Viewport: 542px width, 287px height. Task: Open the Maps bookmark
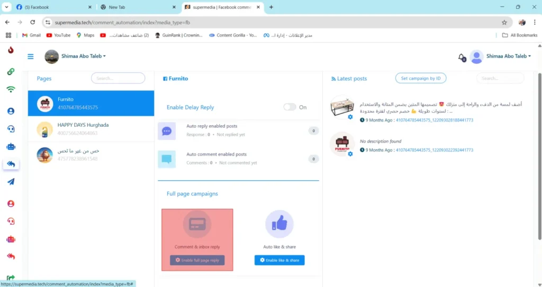pyautogui.click(x=85, y=35)
